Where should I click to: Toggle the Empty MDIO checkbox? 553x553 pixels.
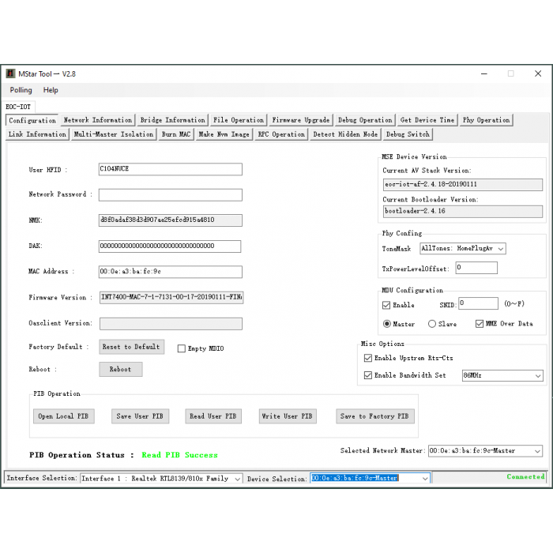coord(182,348)
